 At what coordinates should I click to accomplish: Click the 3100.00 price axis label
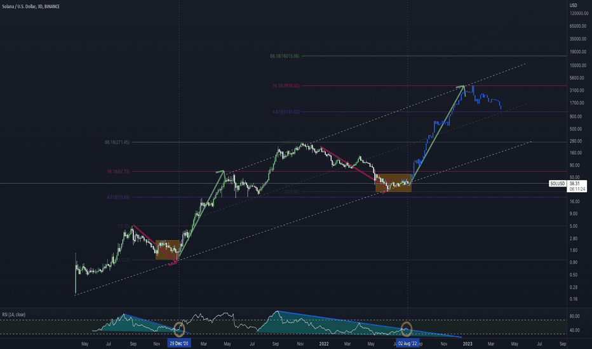click(577, 90)
